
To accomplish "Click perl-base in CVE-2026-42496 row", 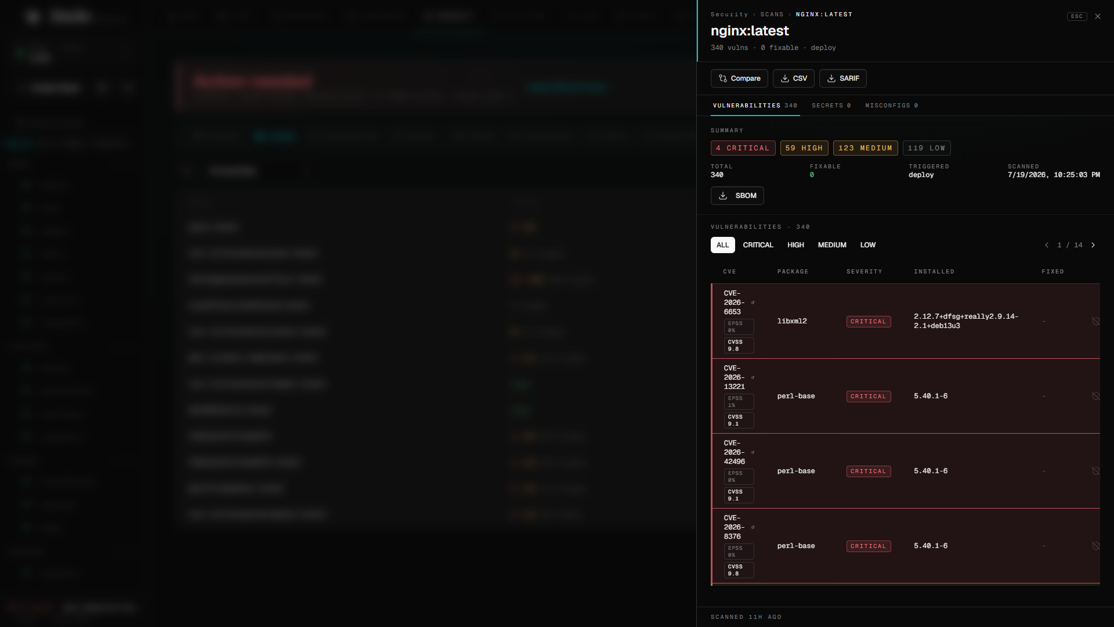I will pyautogui.click(x=796, y=471).
